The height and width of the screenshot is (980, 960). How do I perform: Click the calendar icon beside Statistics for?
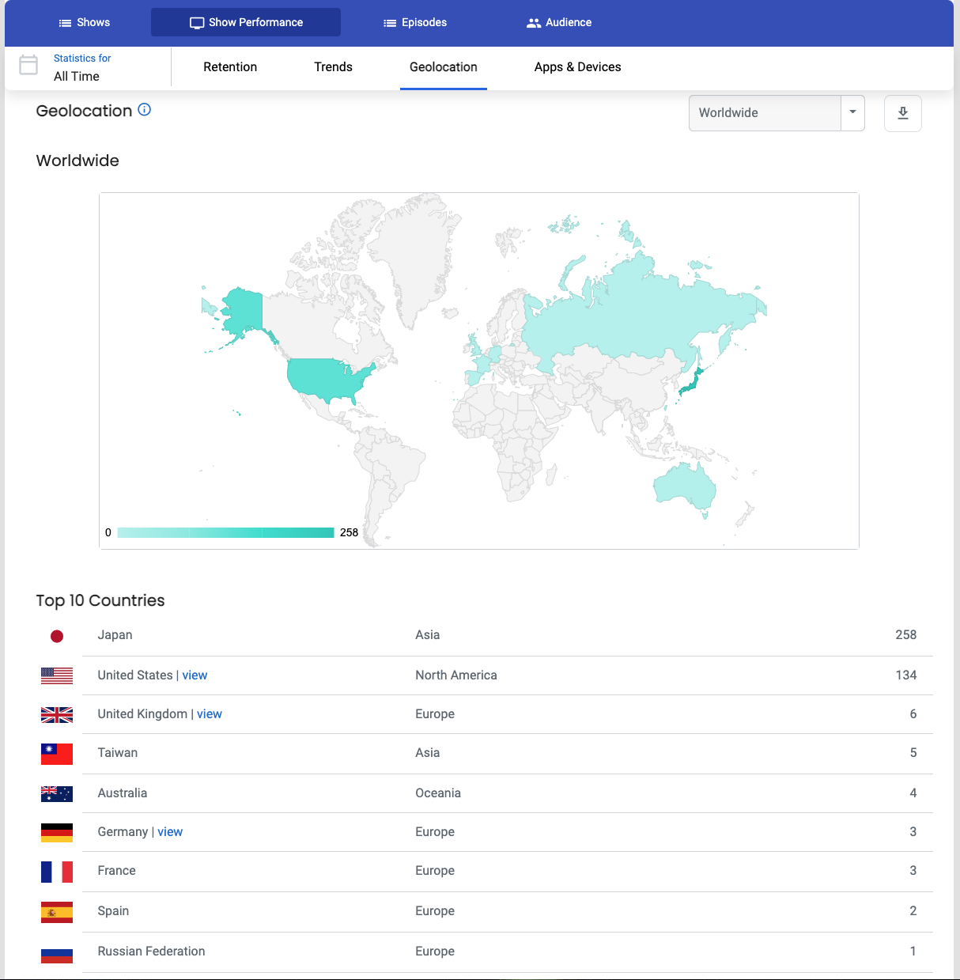(28, 65)
